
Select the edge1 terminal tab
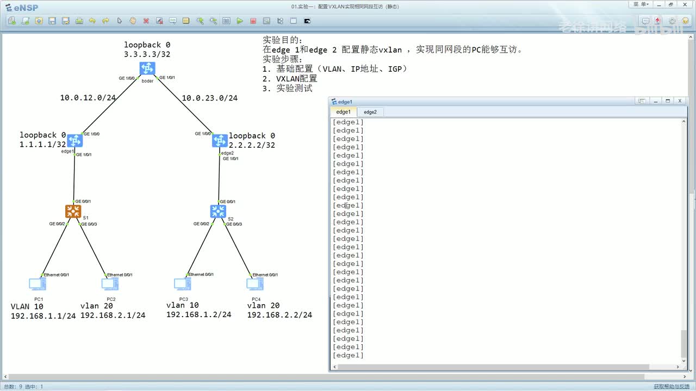coord(344,112)
